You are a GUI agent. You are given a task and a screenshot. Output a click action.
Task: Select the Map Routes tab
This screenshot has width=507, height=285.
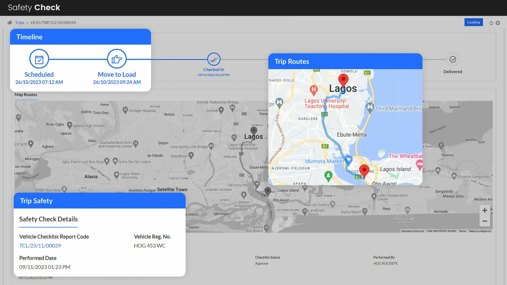point(26,95)
